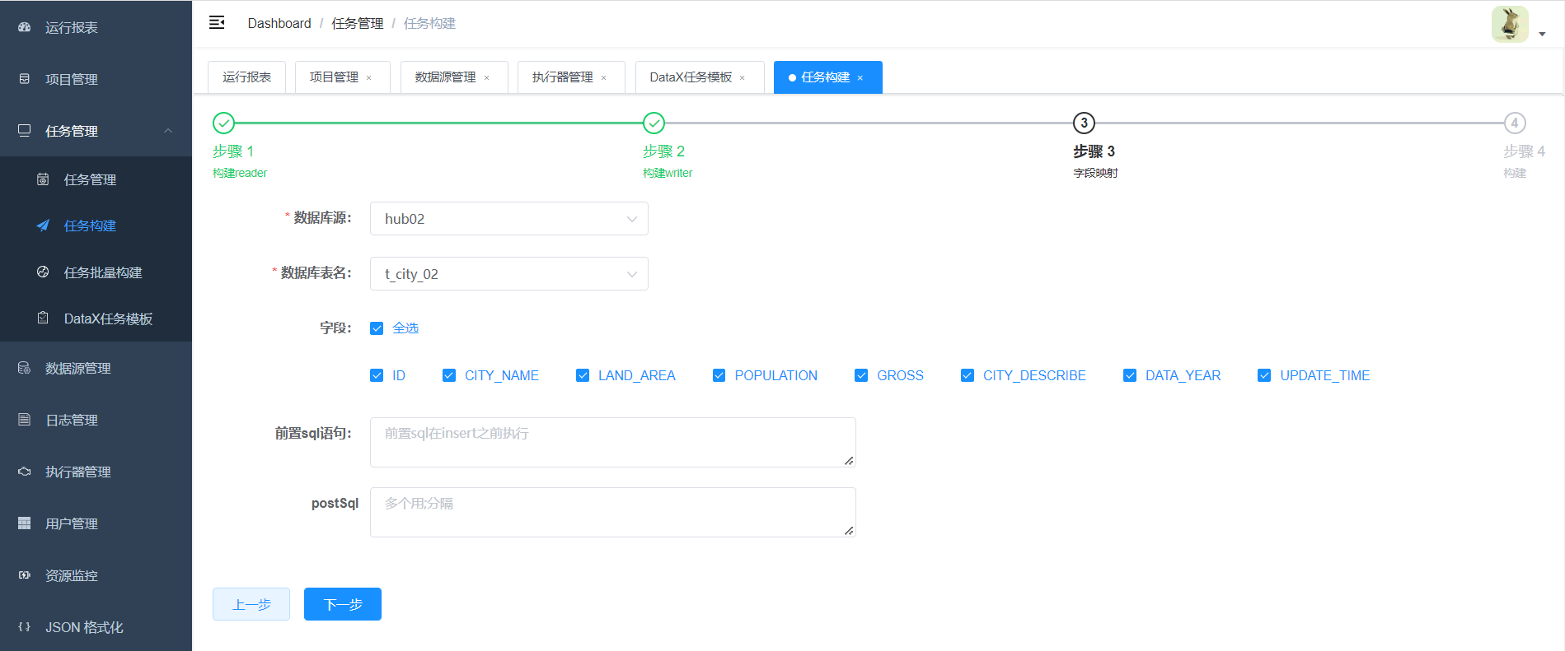
Task: Click the 任务管理 parent menu monitor icon
Action: (25, 131)
